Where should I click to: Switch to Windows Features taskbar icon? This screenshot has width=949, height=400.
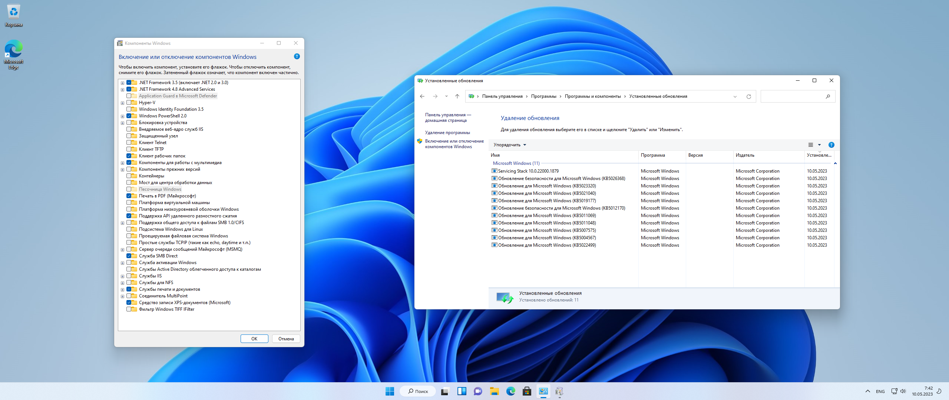point(559,391)
